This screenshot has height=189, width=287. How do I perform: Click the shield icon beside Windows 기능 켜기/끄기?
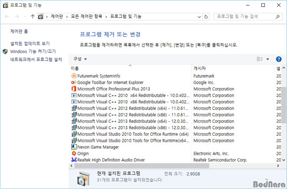coord(5,51)
